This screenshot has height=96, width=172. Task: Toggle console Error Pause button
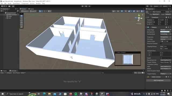coord(16,73)
